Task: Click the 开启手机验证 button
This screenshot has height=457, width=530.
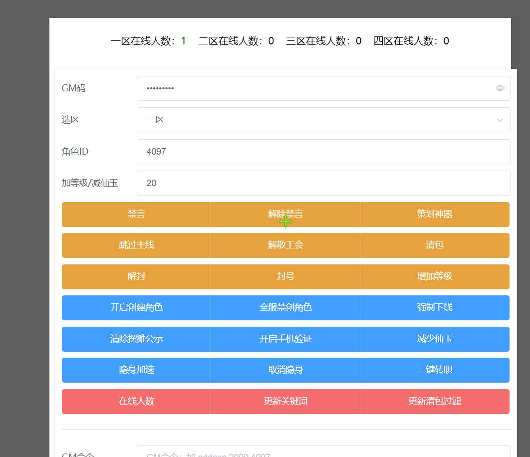Action: coord(285,339)
